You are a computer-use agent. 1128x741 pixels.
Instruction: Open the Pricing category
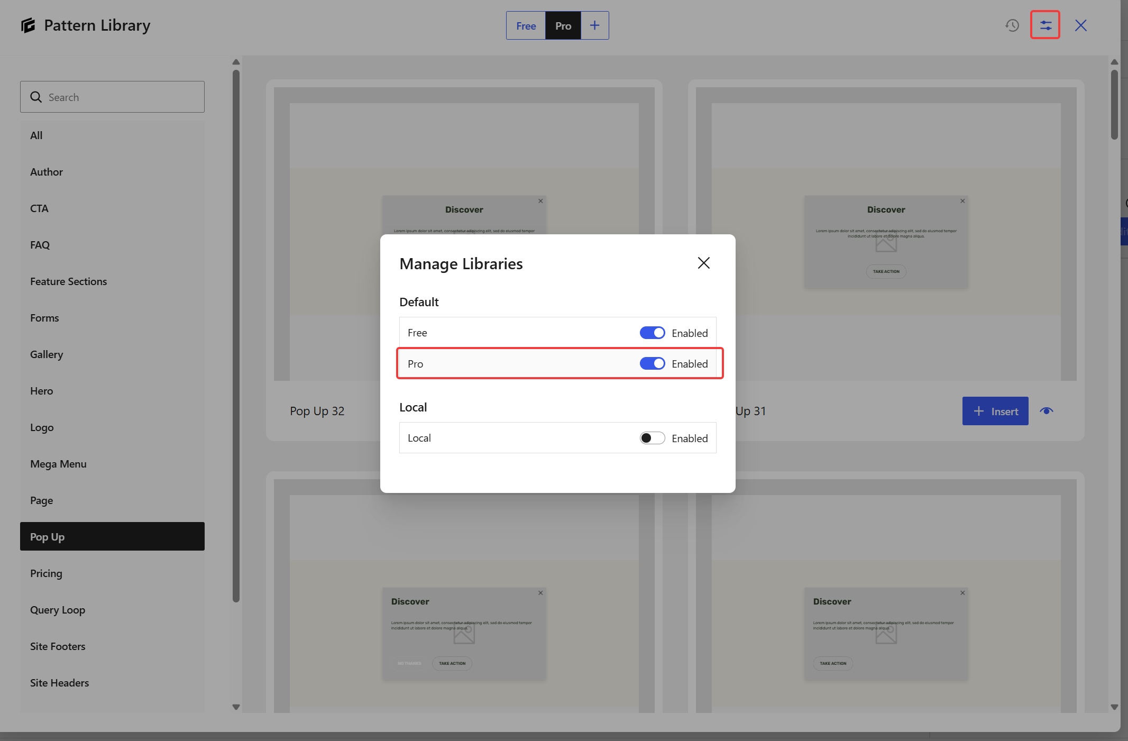point(112,573)
